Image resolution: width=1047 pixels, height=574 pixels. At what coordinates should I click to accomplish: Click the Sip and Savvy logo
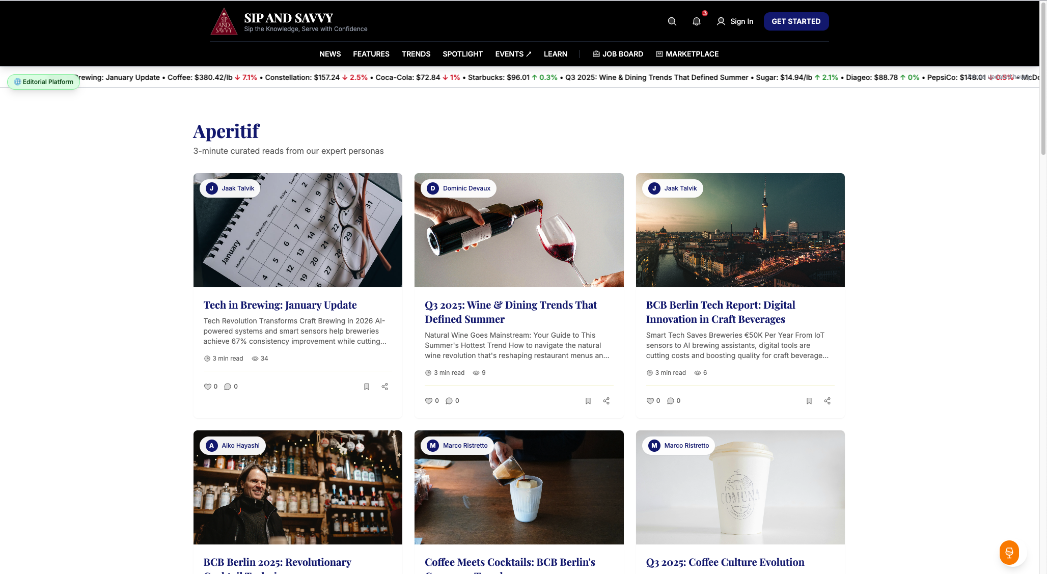coord(225,21)
